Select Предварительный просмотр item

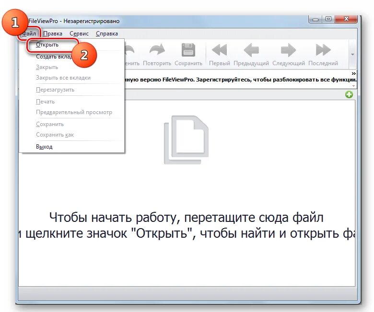click(71, 112)
